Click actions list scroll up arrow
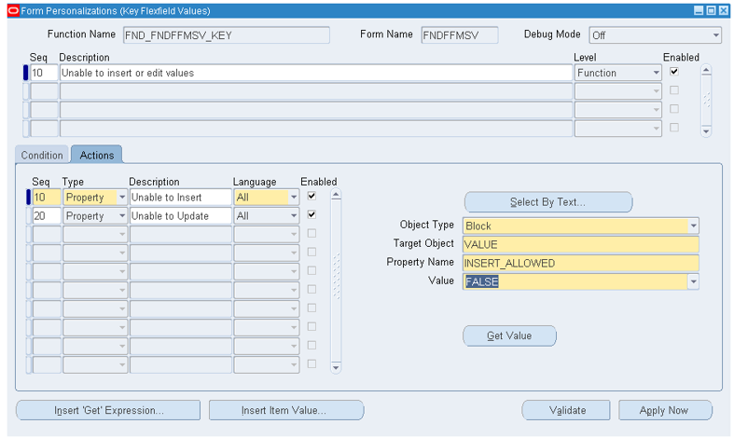 click(x=336, y=195)
